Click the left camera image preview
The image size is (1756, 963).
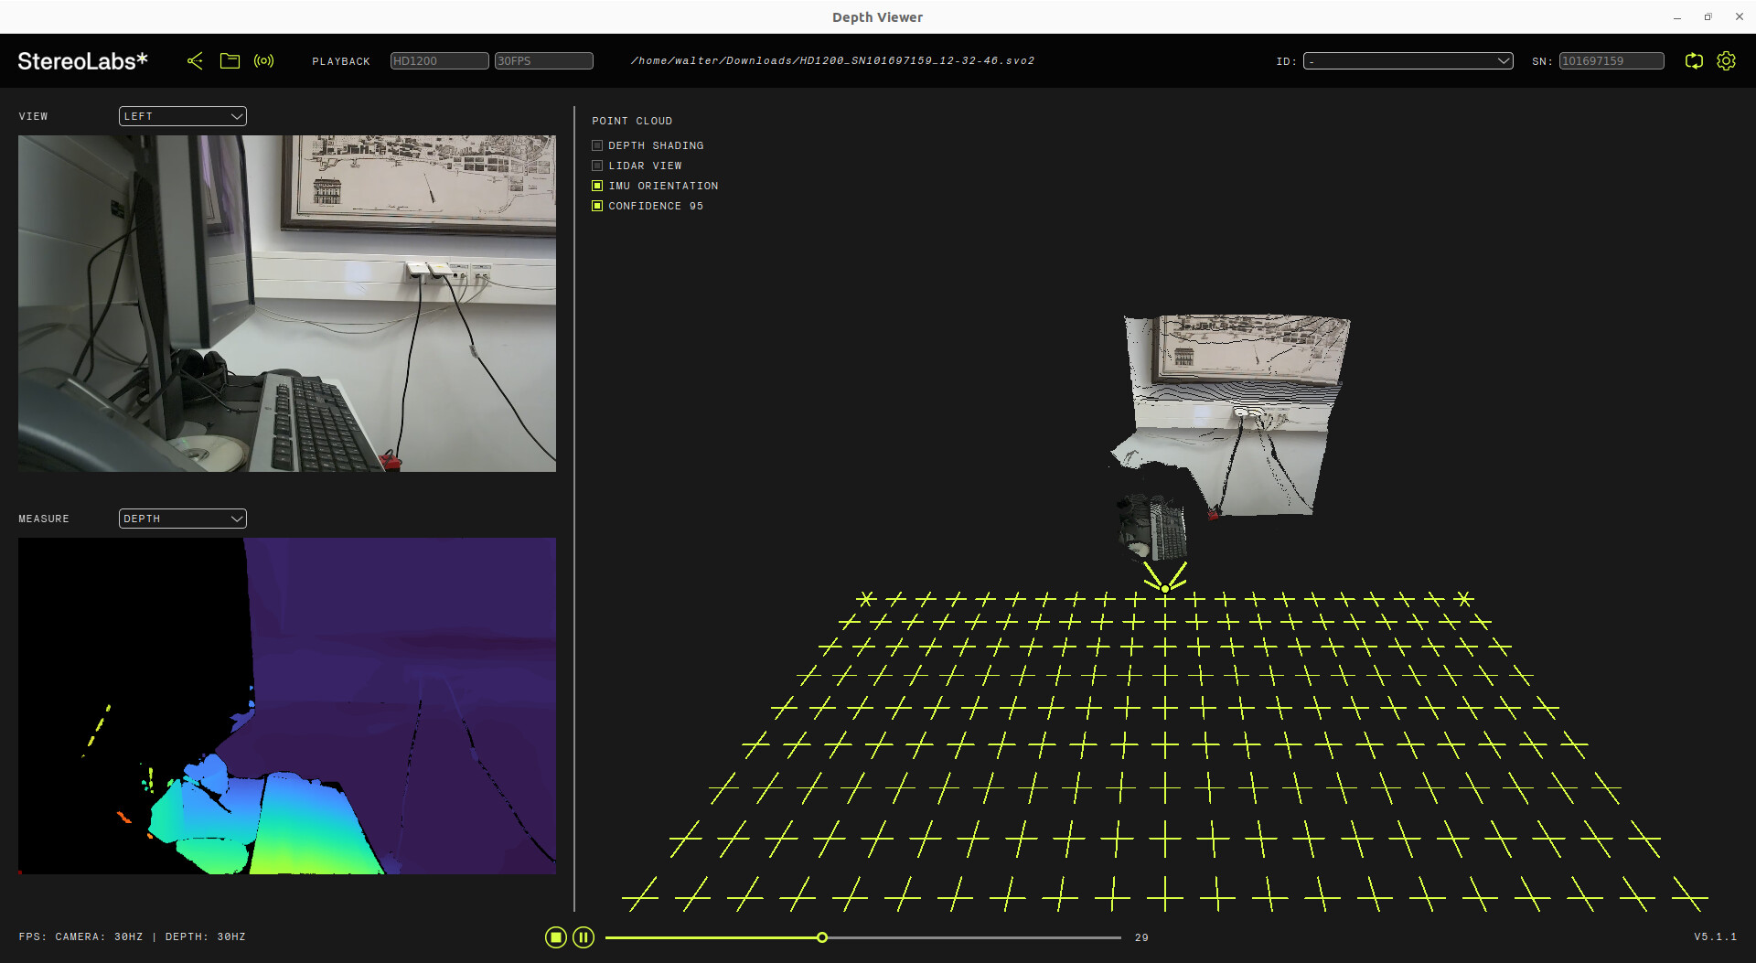tap(287, 304)
